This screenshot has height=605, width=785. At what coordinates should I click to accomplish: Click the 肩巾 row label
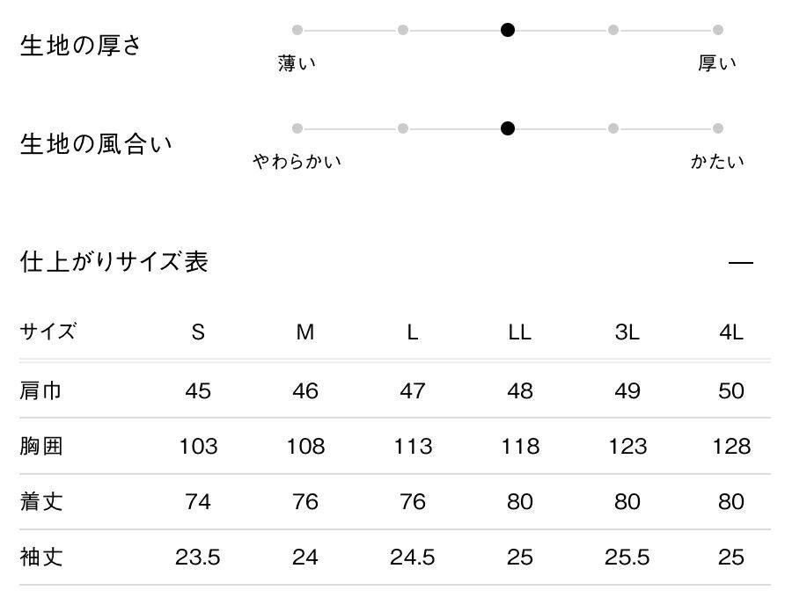click(x=40, y=390)
